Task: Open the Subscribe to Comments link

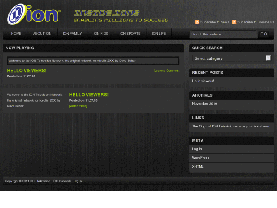Action: click(256, 22)
